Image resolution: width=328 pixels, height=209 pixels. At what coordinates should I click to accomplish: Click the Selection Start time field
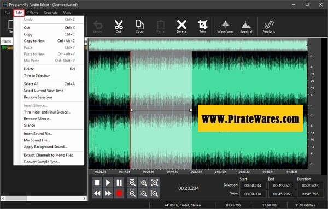253,186
